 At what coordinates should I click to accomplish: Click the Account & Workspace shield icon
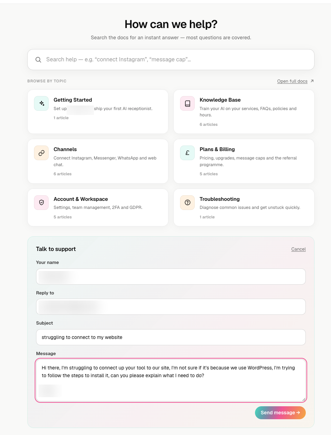(x=41, y=203)
